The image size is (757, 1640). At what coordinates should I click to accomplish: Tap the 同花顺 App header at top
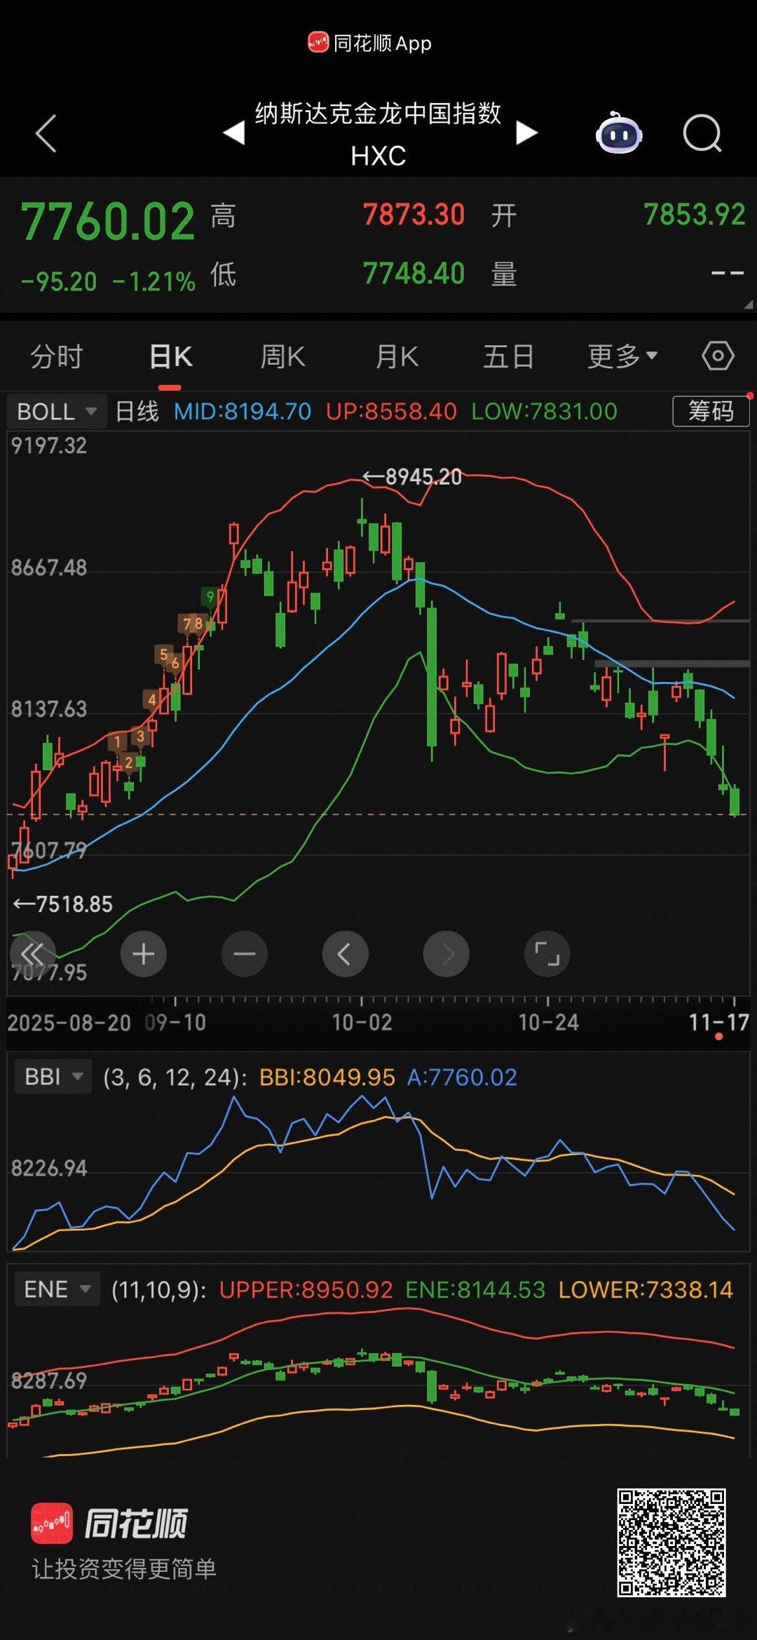[x=370, y=43]
